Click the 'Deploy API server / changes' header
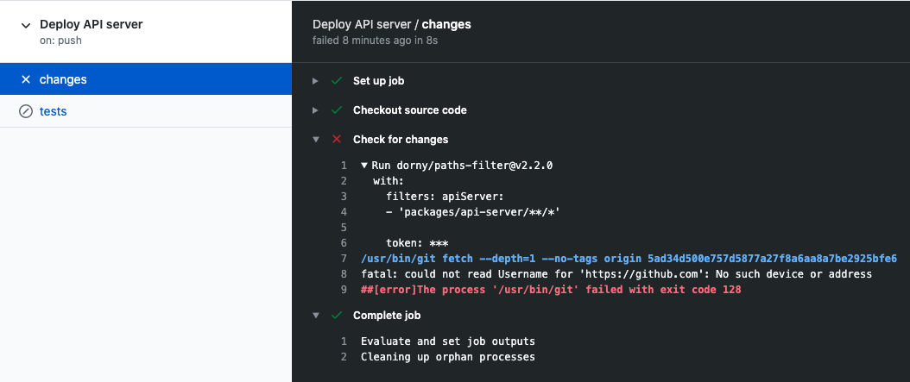The height and width of the screenshot is (382, 910). click(x=392, y=24)
